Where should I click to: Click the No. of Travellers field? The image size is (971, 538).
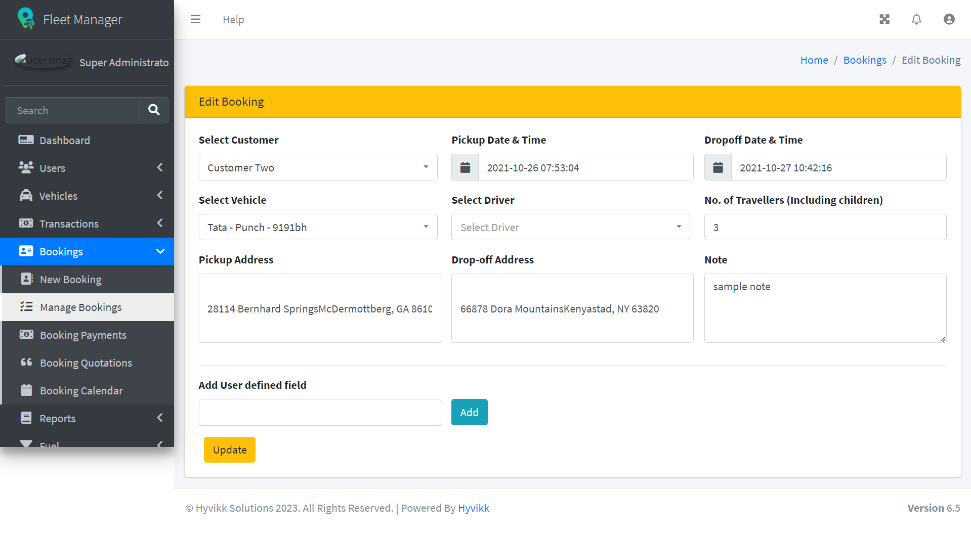(825, 227)
